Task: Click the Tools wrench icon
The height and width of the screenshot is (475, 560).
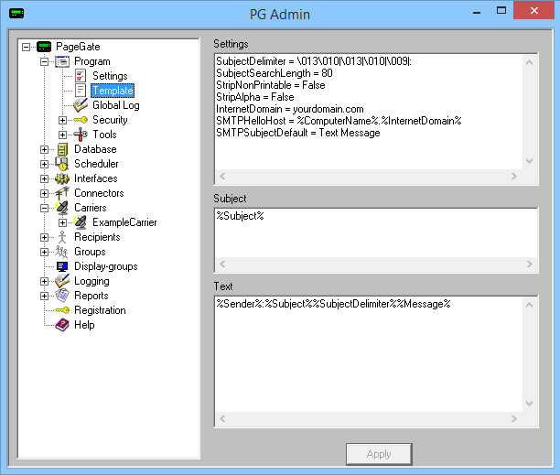Action: coord(81,135)
